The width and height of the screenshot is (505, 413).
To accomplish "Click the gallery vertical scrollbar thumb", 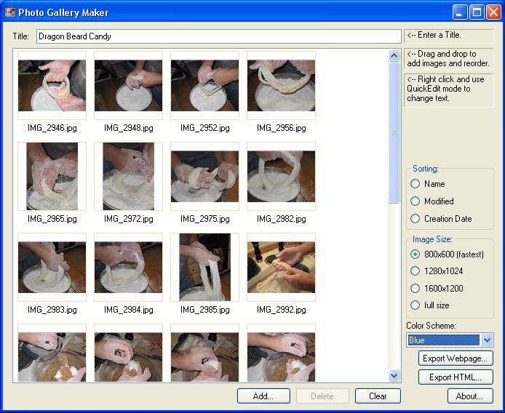I will pos(394,132).
